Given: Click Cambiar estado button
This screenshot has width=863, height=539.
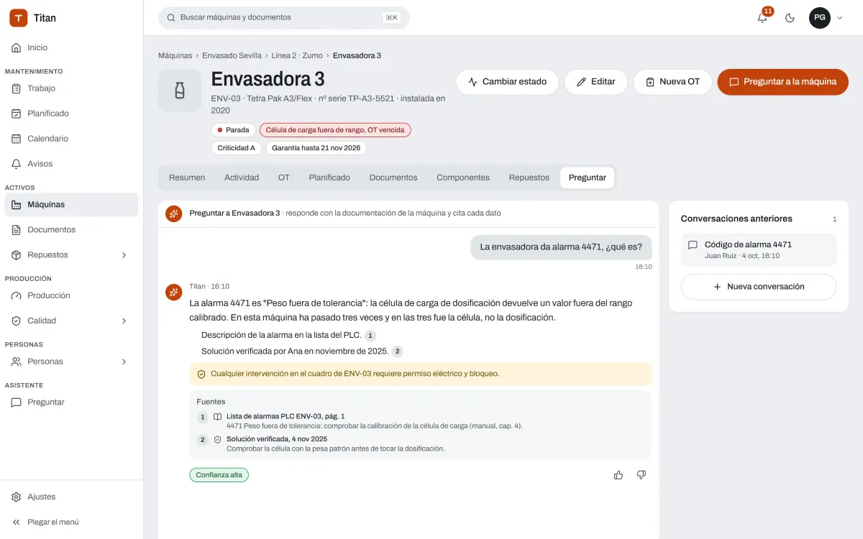Looking at the screenshot, I should 507,82.
